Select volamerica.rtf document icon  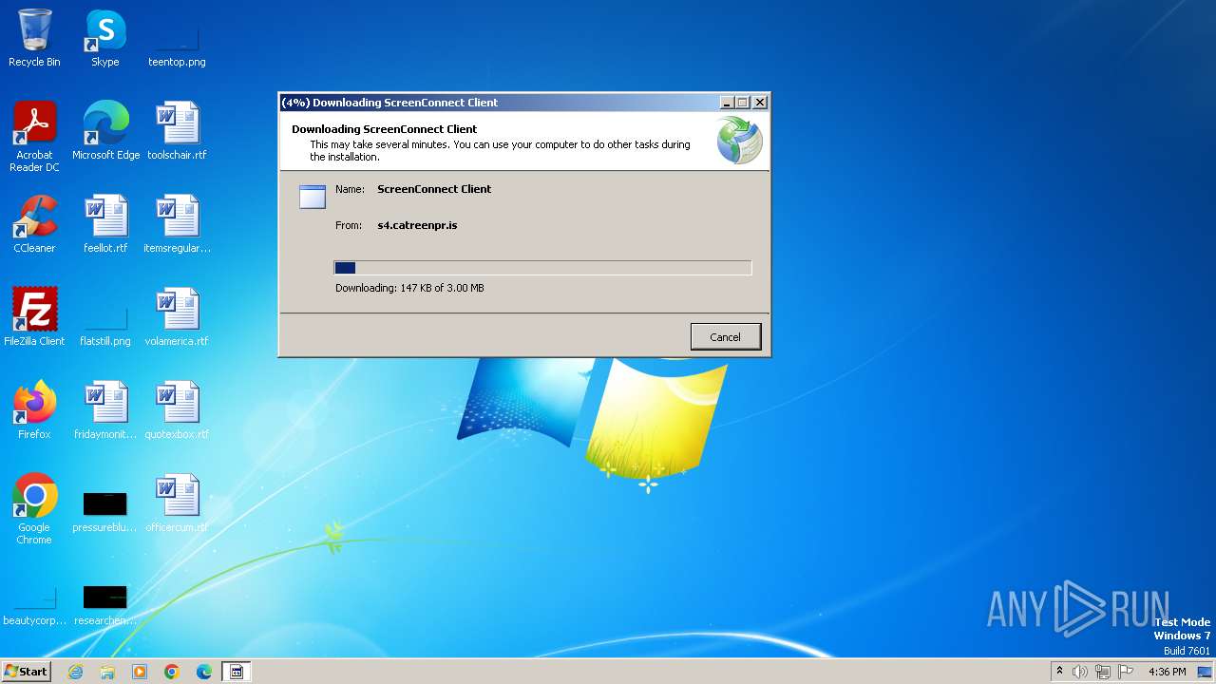(177, 316)
